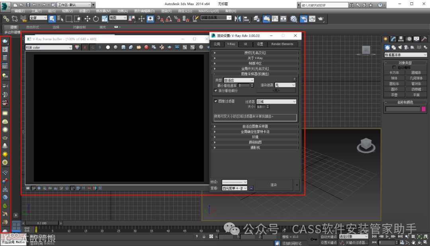Switch to monochromatic mode gray circle icon
The width and height of the screenshot is (430, 246).
pyautogui.click(x=115, y=47)
